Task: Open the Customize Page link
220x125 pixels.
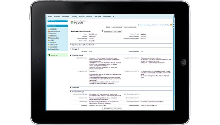Action: [142, 25]
